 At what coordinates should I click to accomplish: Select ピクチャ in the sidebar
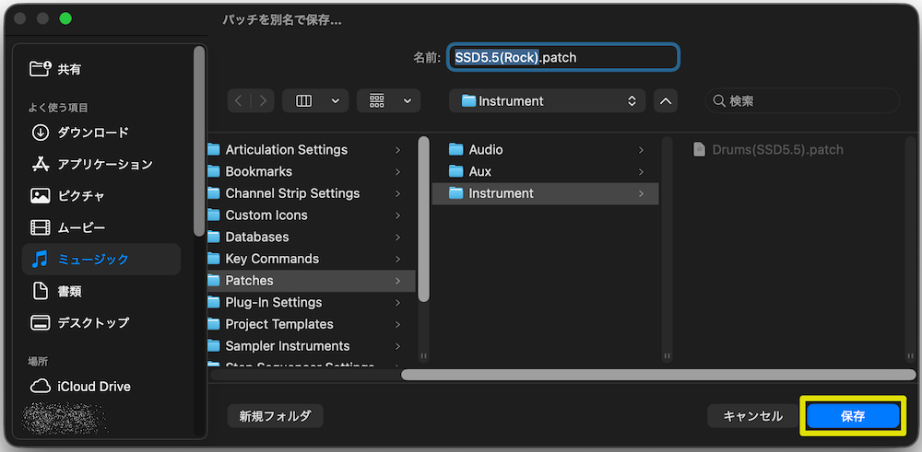(x=101, y=196)
